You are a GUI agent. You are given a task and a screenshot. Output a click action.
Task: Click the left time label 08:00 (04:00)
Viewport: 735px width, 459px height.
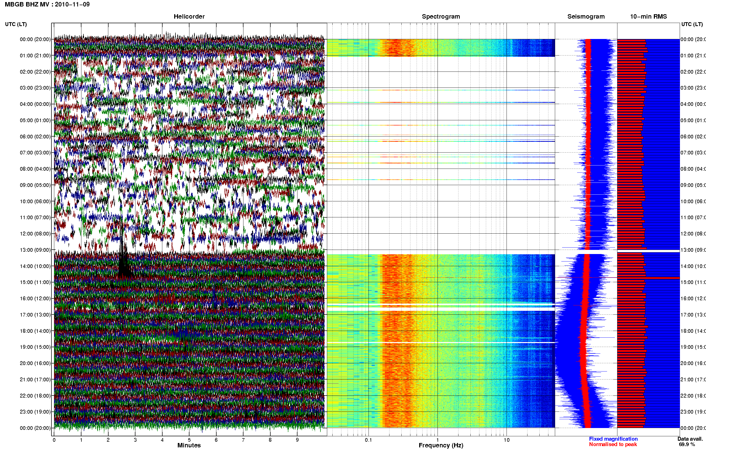[x=35, y=169]
